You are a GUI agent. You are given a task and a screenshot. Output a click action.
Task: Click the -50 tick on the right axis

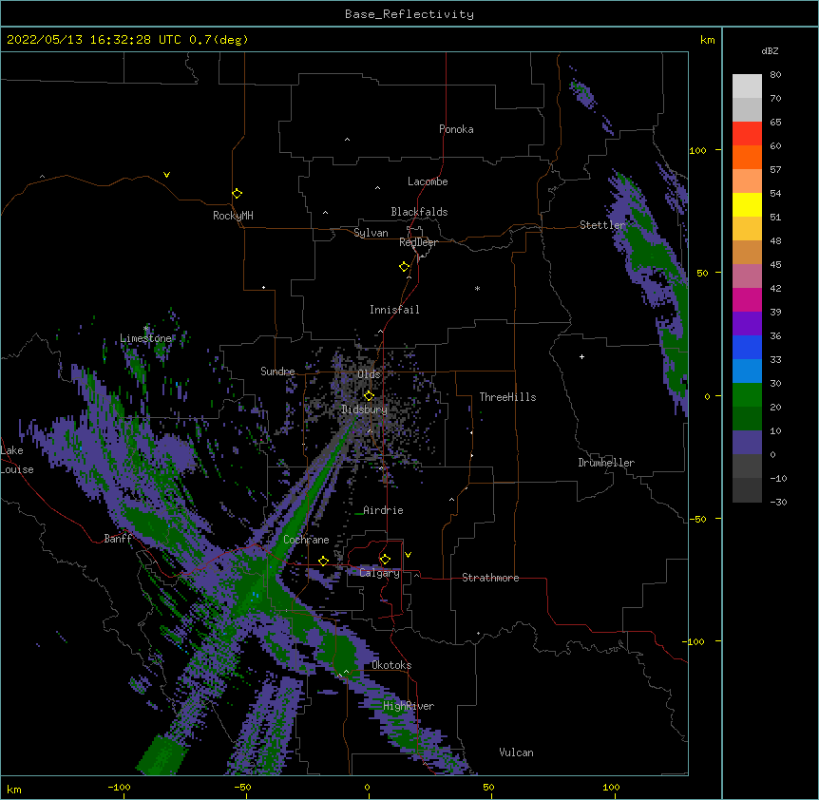click(697, 519)
